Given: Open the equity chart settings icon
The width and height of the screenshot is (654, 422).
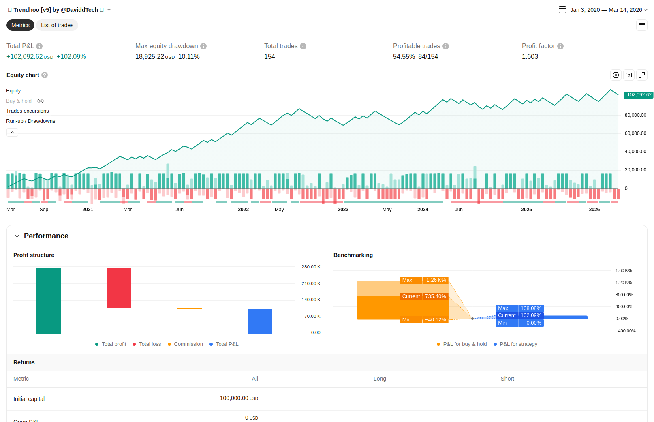Looking at the screenshot, I should click(x=616, y=75).
